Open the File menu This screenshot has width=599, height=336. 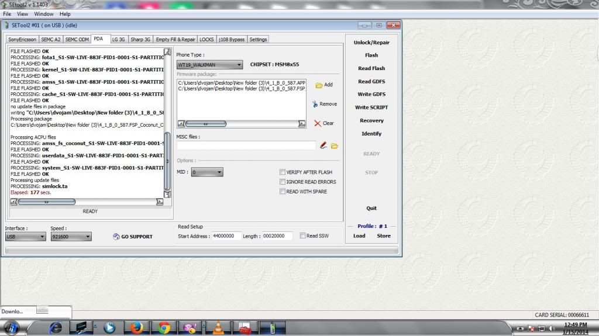[7, 14]
